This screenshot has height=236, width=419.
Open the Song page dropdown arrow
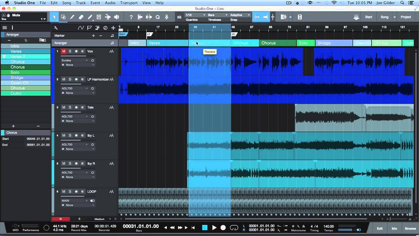[x=394, y=17]
